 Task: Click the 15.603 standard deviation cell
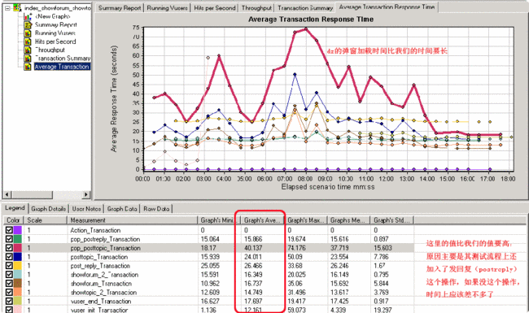[383, 248]
